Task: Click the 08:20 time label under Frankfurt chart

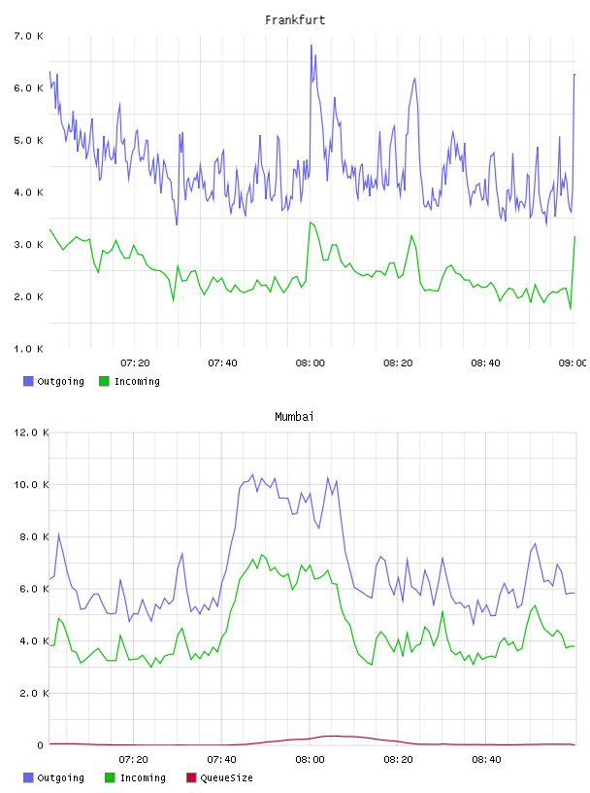Action: coord(398,363)
